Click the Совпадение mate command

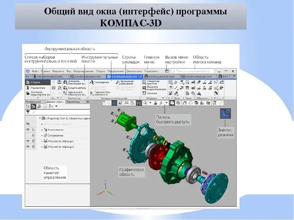99,82
